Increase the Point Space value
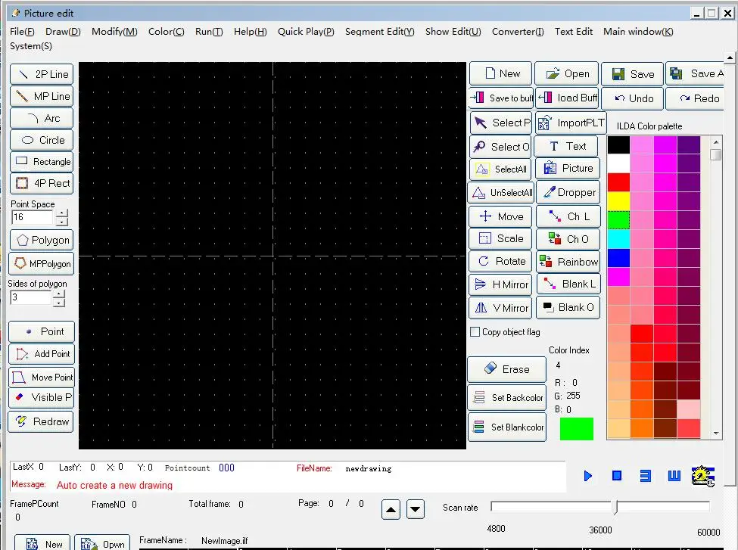 [x=62, y=213]
